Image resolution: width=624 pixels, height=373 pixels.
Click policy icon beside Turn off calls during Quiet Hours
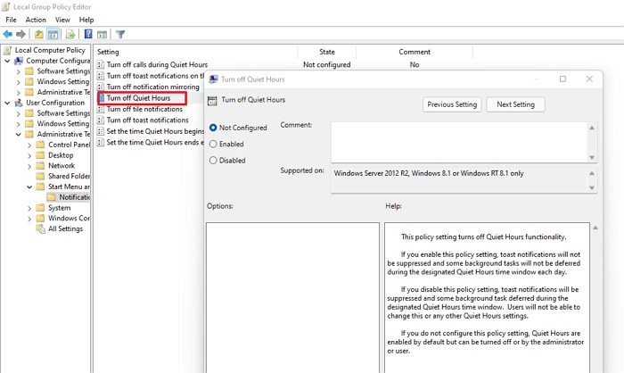click(x=101, y=64)
